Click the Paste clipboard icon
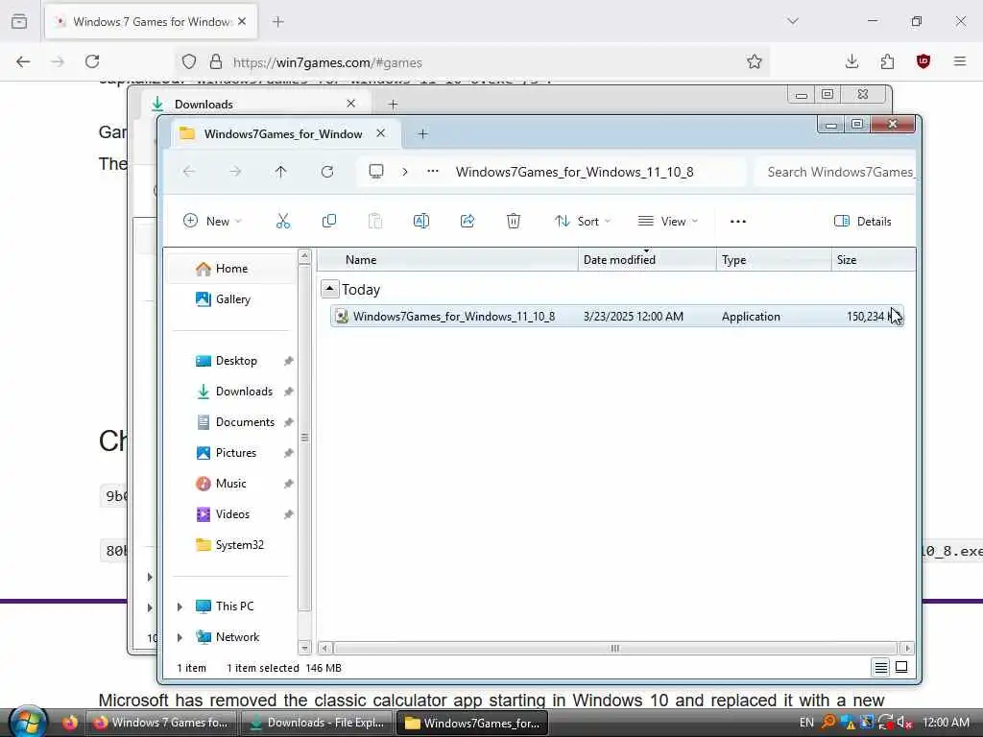 pyautogui.click(x=375, y=222)
